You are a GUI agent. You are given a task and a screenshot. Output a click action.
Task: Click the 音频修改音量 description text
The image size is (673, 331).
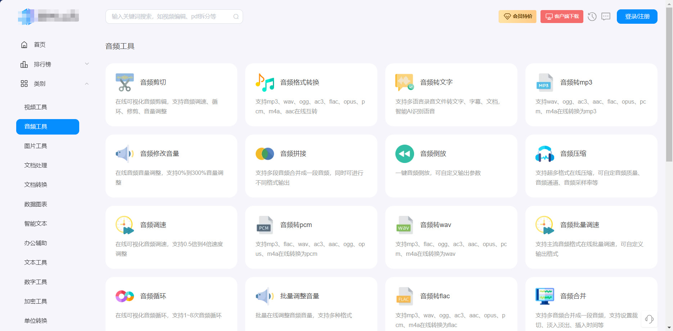pyautogui.click(x=169, y=178)
